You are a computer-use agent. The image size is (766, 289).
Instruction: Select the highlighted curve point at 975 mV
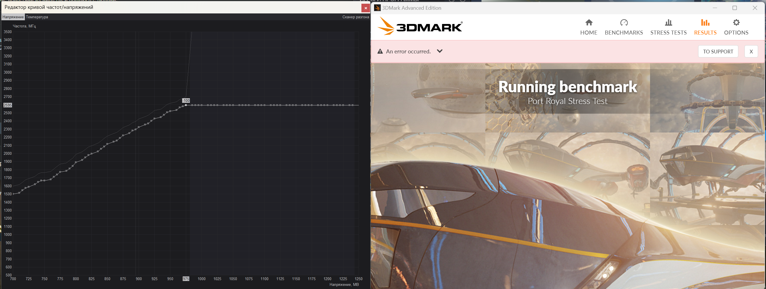point(186,105)
